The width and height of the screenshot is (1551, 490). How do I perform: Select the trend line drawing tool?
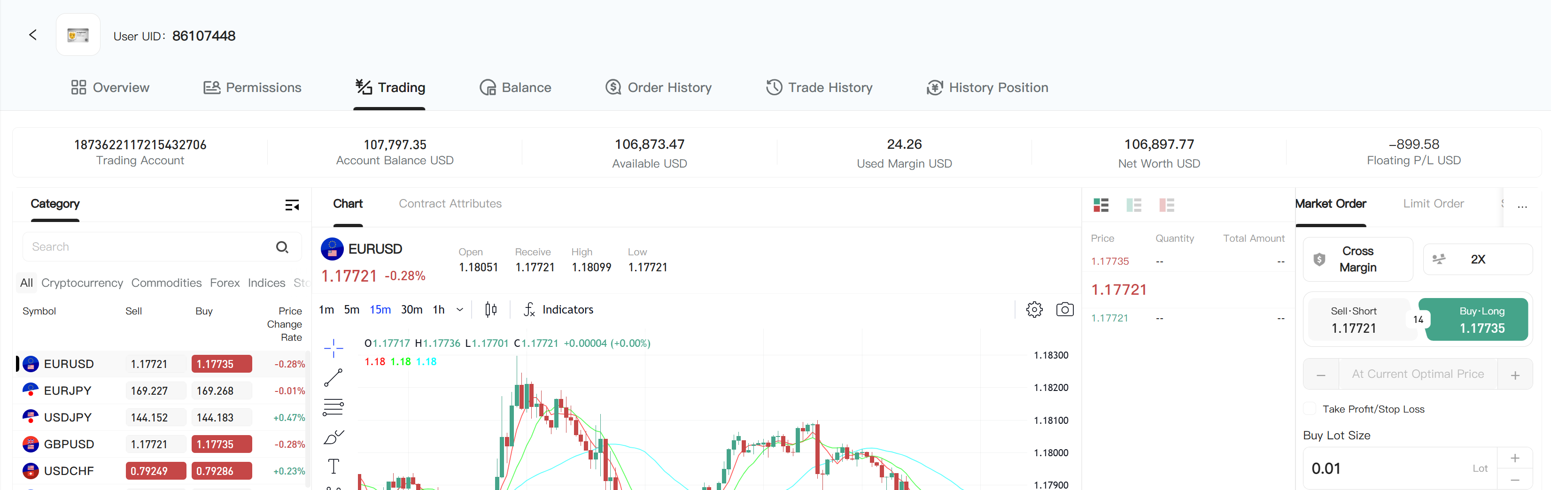333,377
